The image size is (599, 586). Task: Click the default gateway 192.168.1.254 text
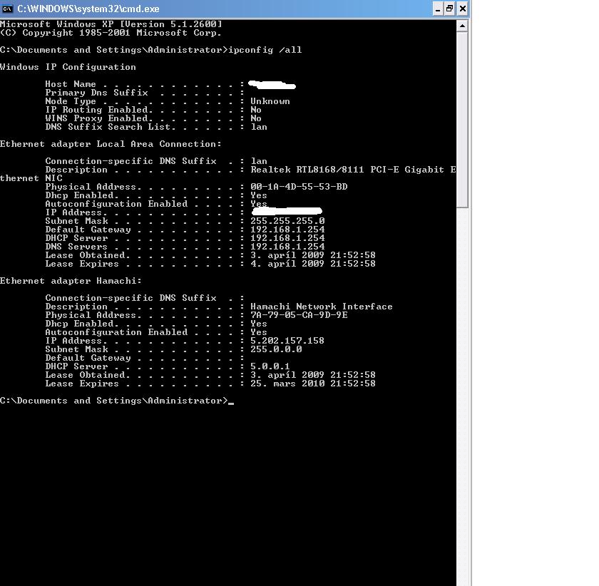[x=287, y=230]
